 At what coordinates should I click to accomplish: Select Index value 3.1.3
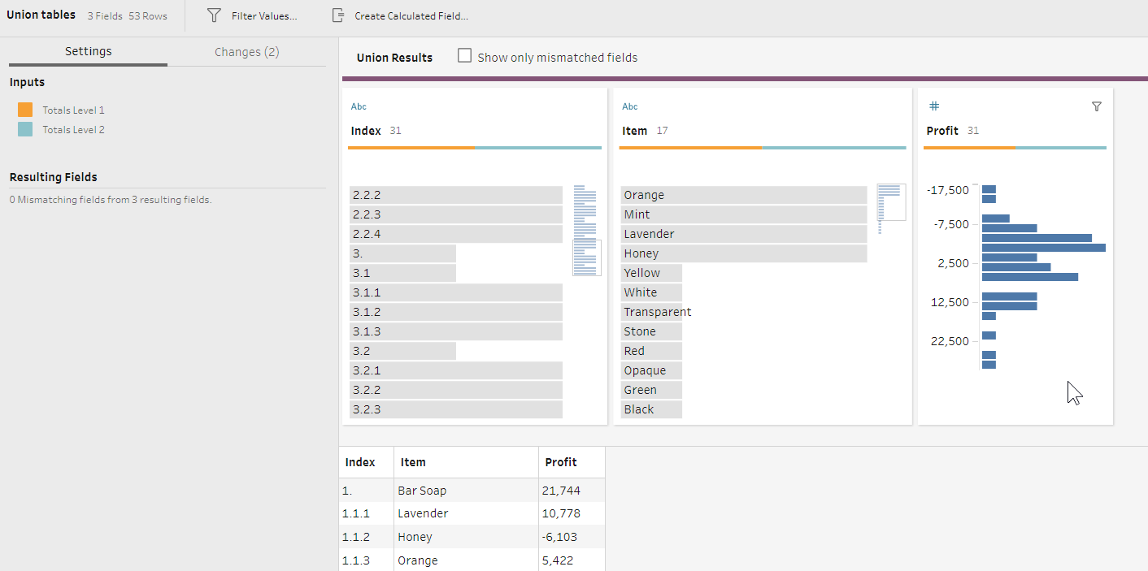click(x=456, y=331)
